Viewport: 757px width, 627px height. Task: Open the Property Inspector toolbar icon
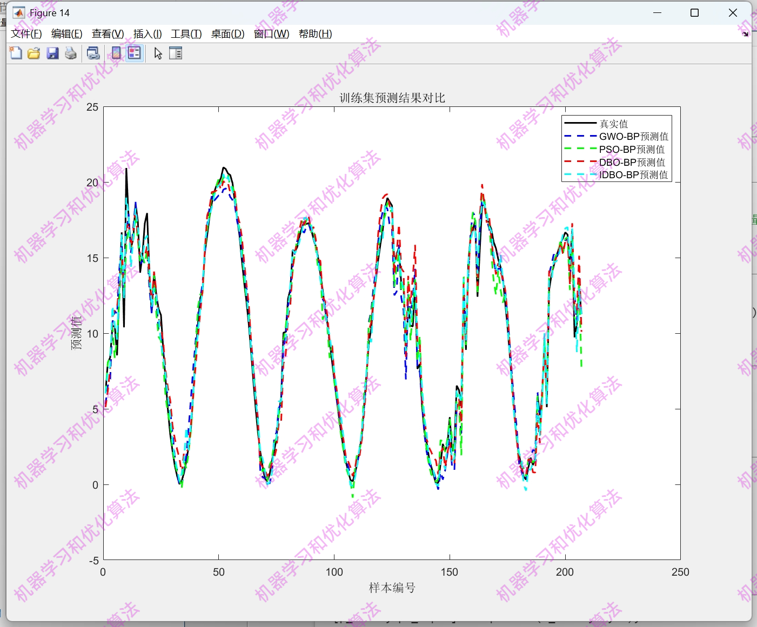[x=176, y=53]
